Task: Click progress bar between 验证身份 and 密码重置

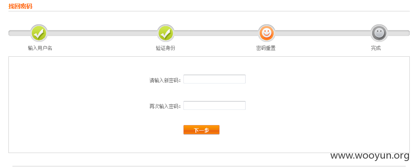Action: pos(216,33)
